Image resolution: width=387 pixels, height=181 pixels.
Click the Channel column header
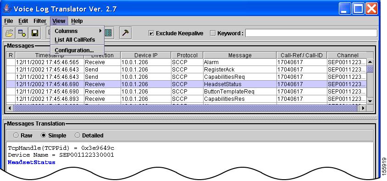point(348,55)
